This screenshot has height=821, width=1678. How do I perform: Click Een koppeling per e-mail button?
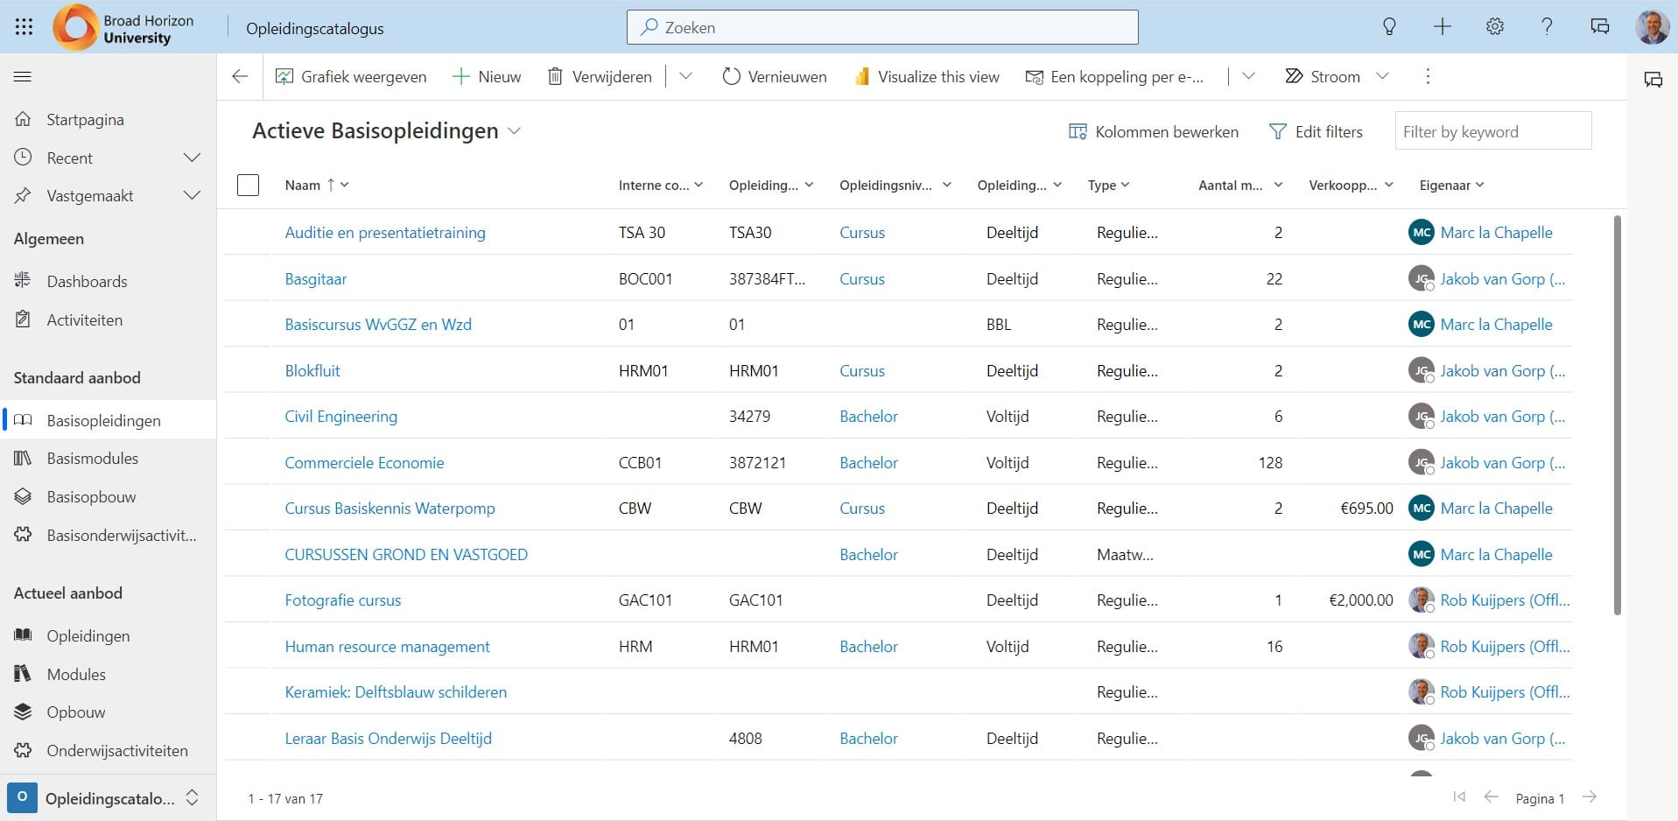coord(1114,77)
